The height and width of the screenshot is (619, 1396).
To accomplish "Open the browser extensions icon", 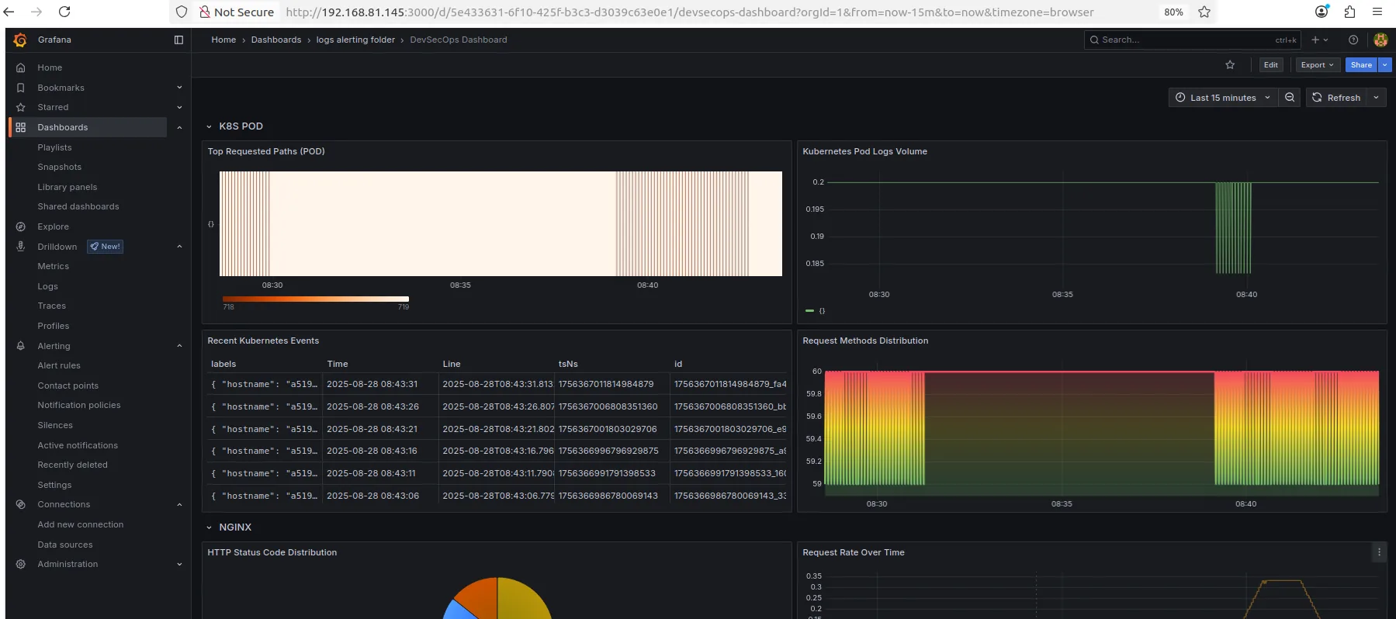I will click(x=1349, y=12).
